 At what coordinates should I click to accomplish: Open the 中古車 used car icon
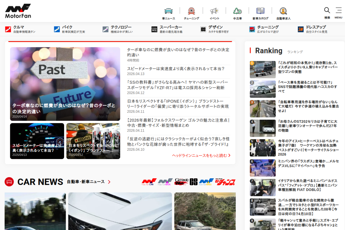pos(237,11)
